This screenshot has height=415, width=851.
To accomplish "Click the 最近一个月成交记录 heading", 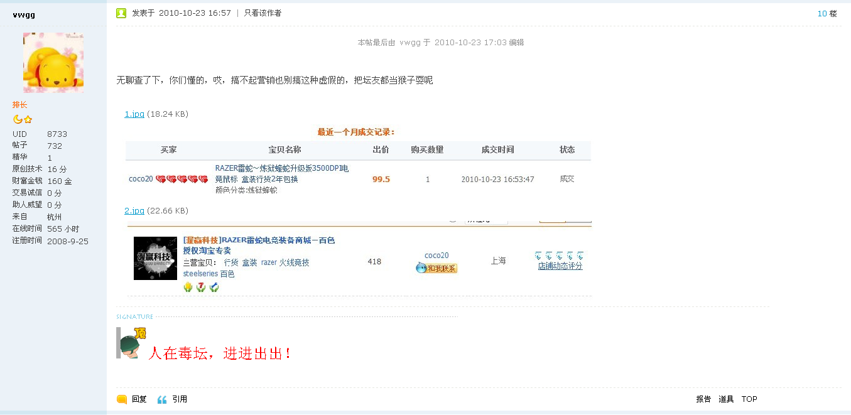I will (356, 132).
